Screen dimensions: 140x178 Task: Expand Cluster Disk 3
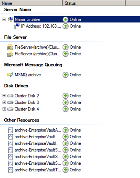(4, 102)
